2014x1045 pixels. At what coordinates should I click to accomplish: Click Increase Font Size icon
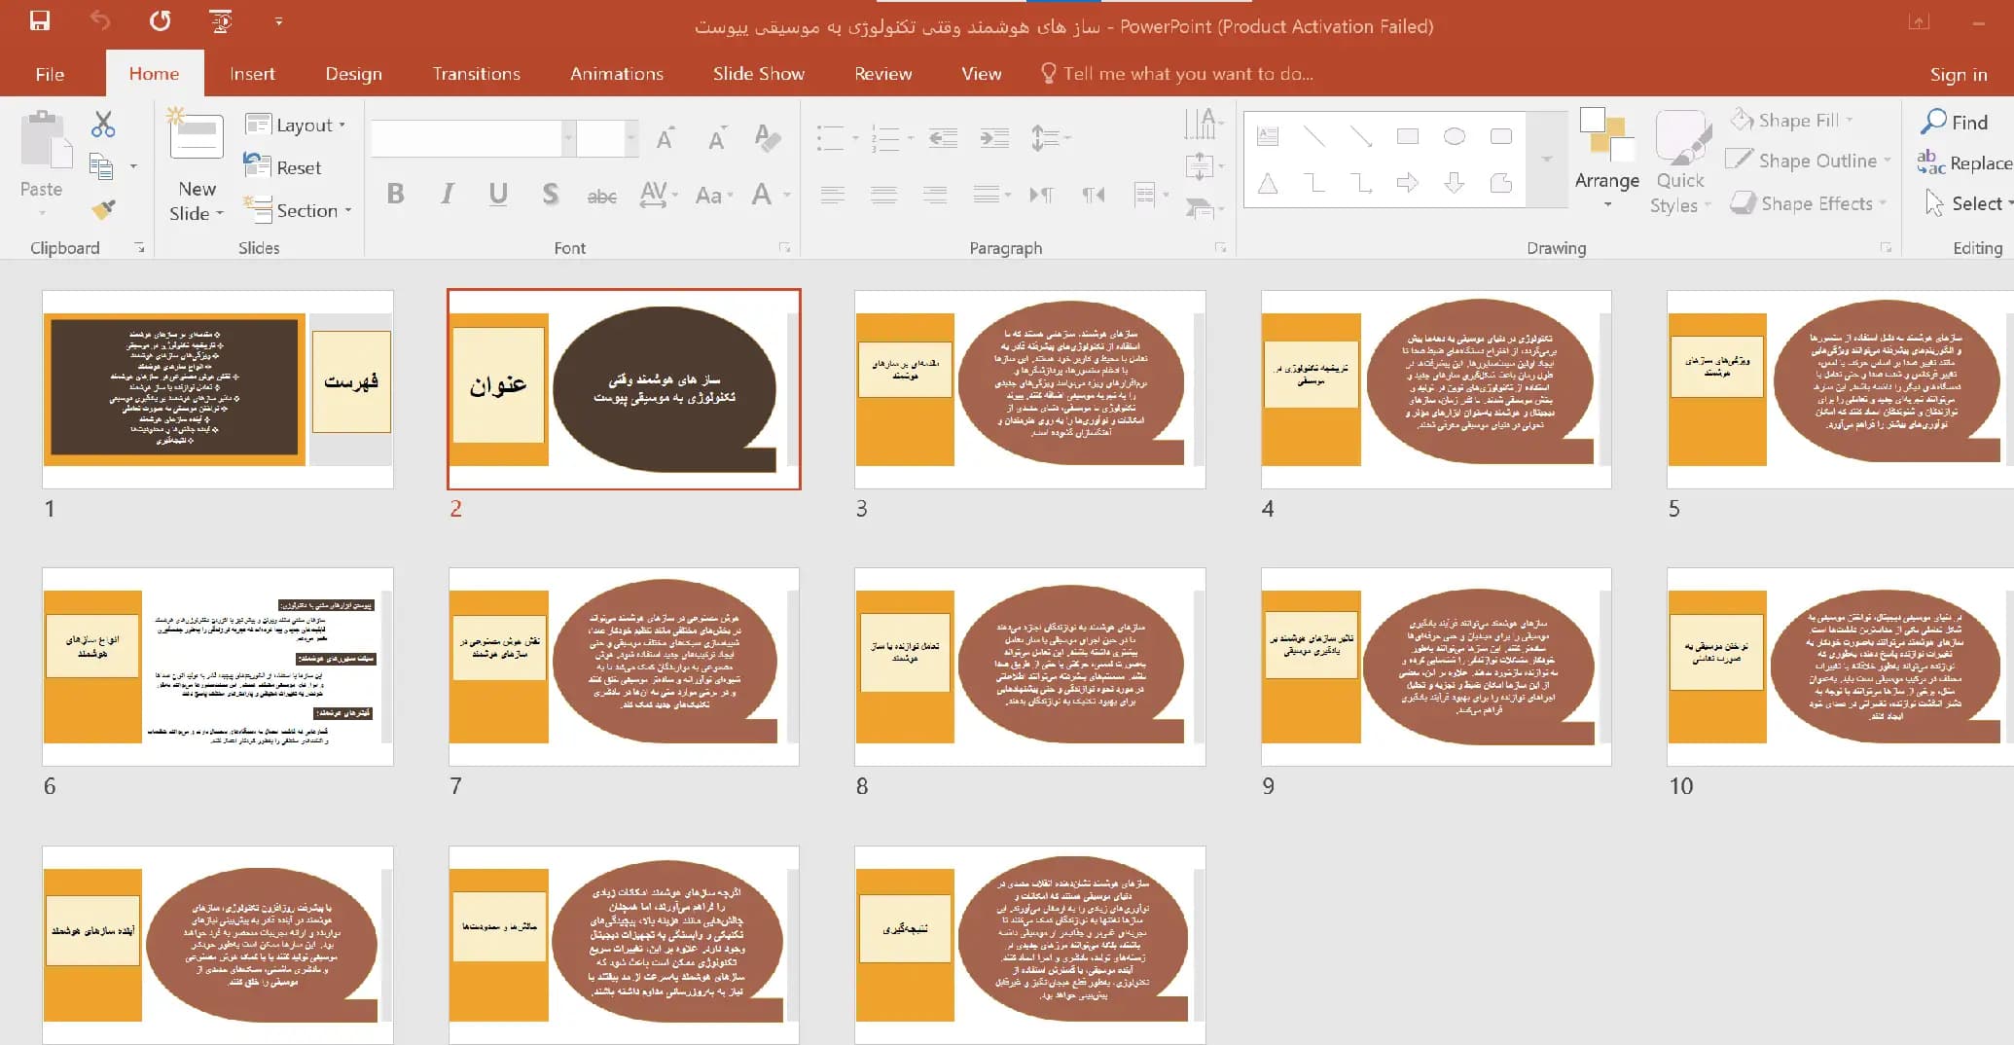click(665, 139)
